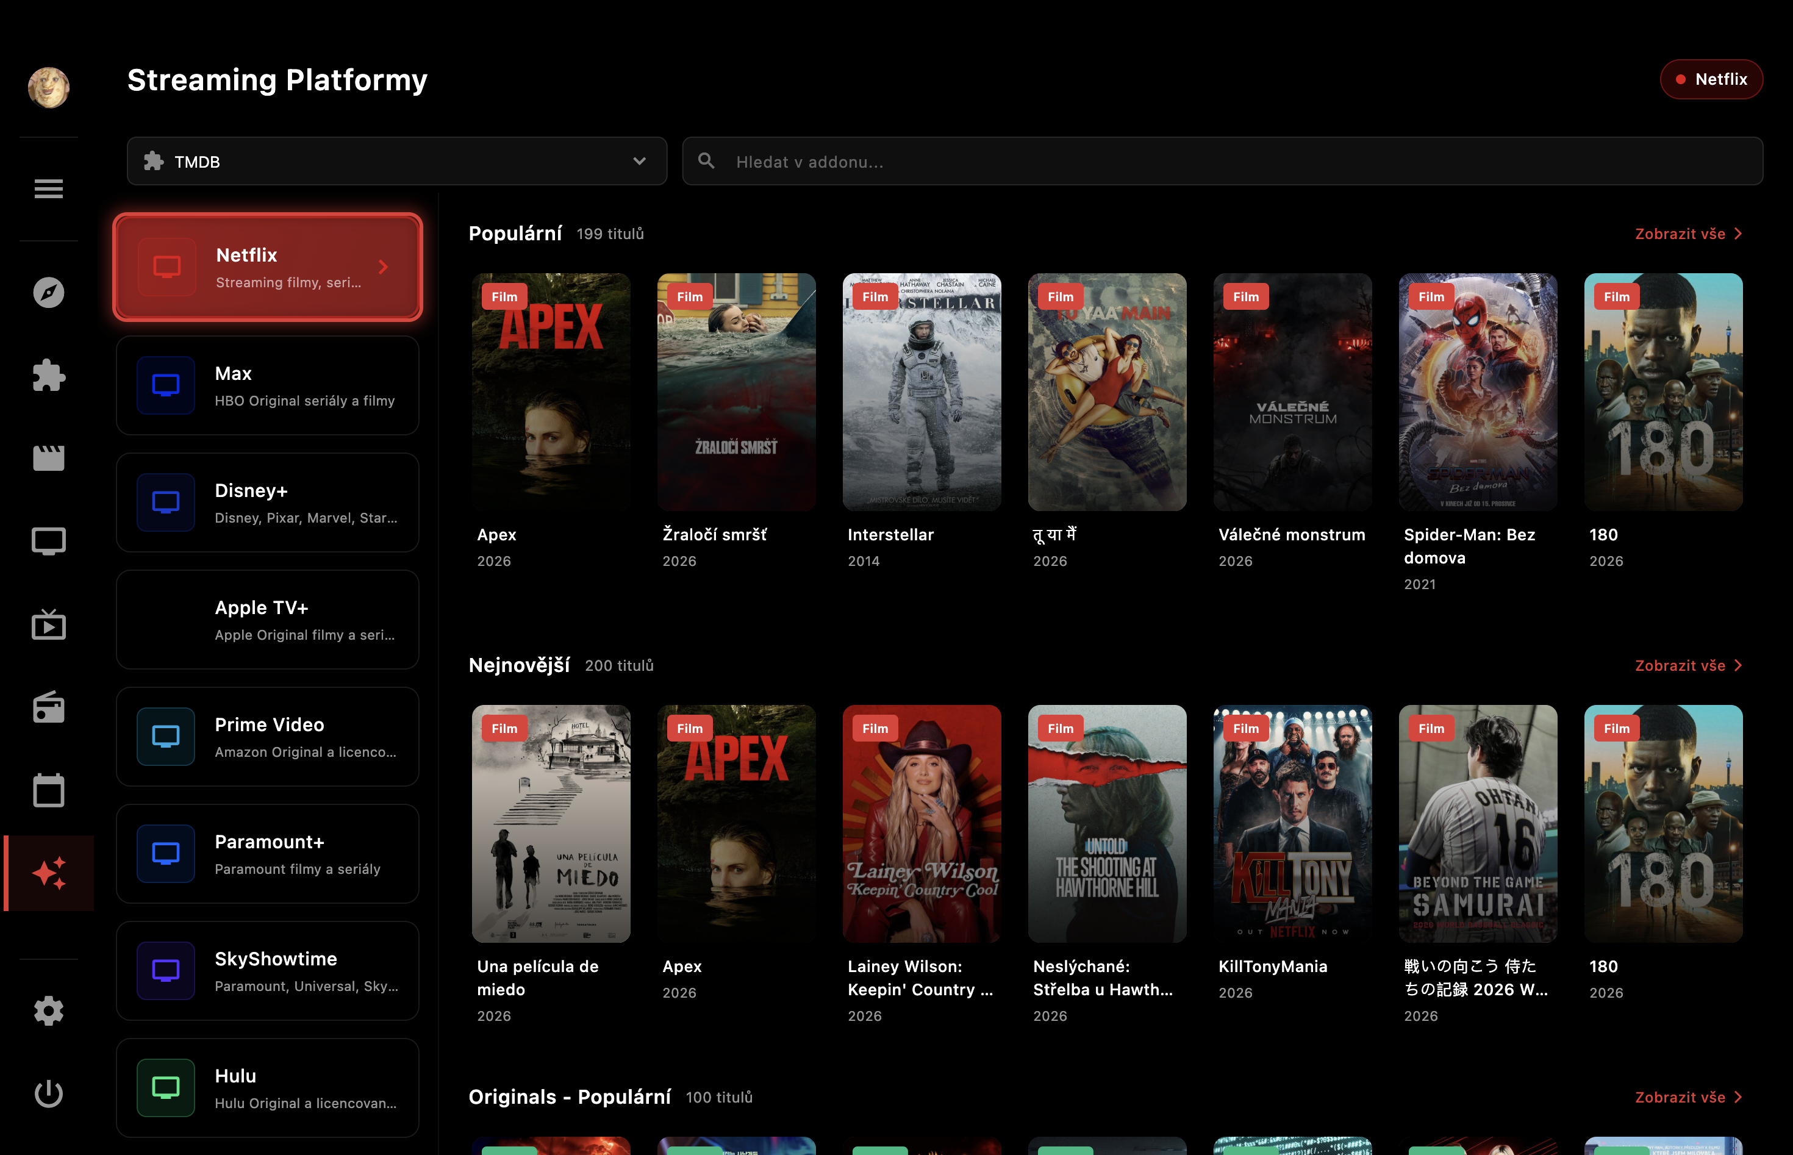Click the arrow next to Nejnovější Zobrazit vše
The width and height of the screenshot is (1793, 1155).
click(x=1738, y=665)
